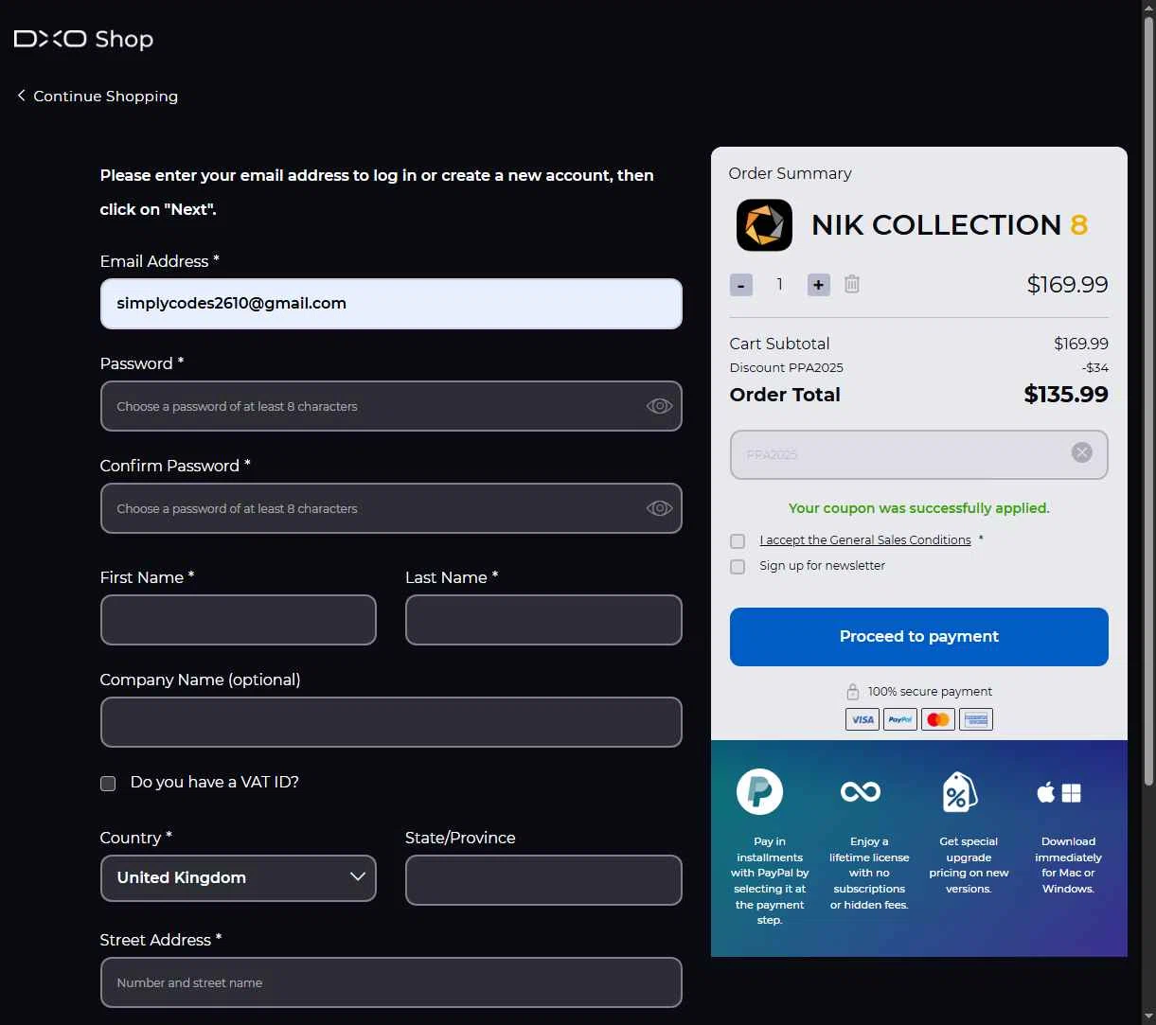Open the Country dropdown
This screenshot has width=1156, height=1025.
click(x=238, y=878)
